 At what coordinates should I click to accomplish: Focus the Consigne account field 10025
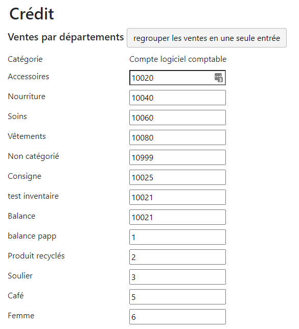click(177, 177)
